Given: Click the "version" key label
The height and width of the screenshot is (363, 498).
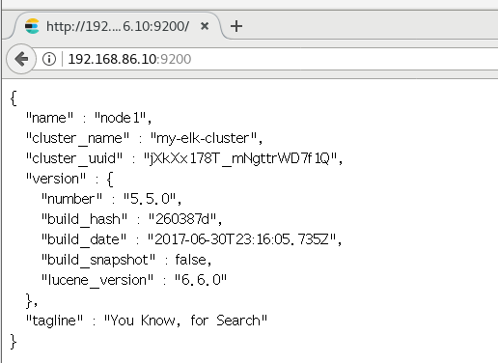Looking at the screenshot, I should pyautogui.click(x=56, y=179).
